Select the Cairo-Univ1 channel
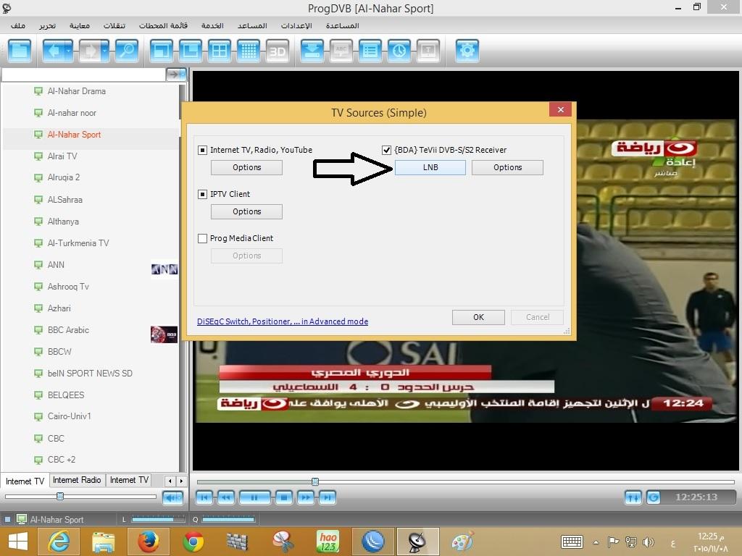 69,416
